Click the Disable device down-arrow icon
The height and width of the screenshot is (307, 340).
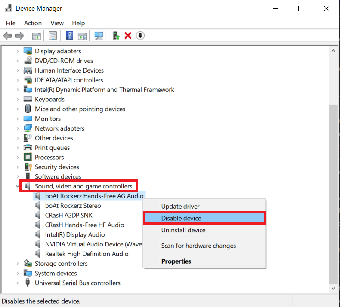[x=140, y=36]
